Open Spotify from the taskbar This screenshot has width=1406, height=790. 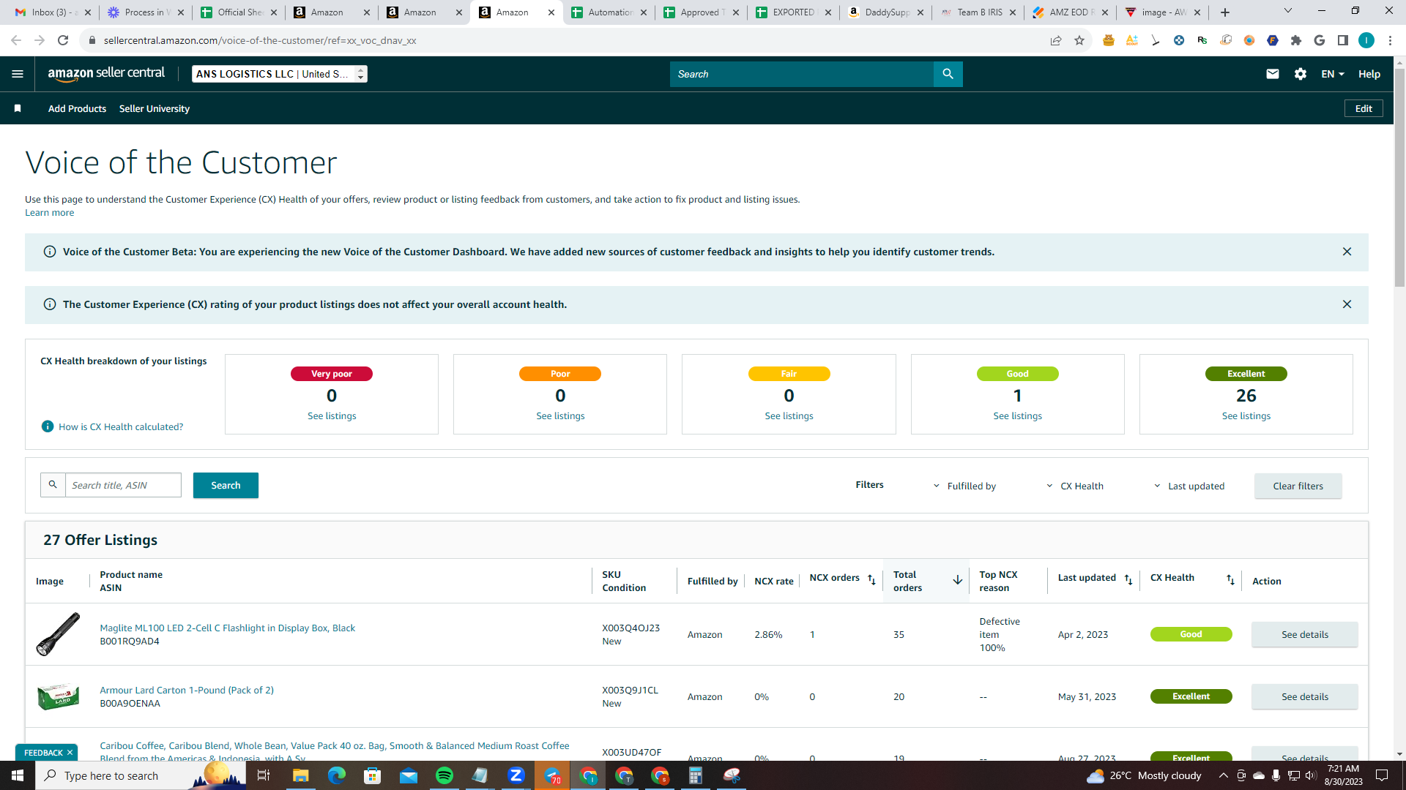(x=445, y=775)
